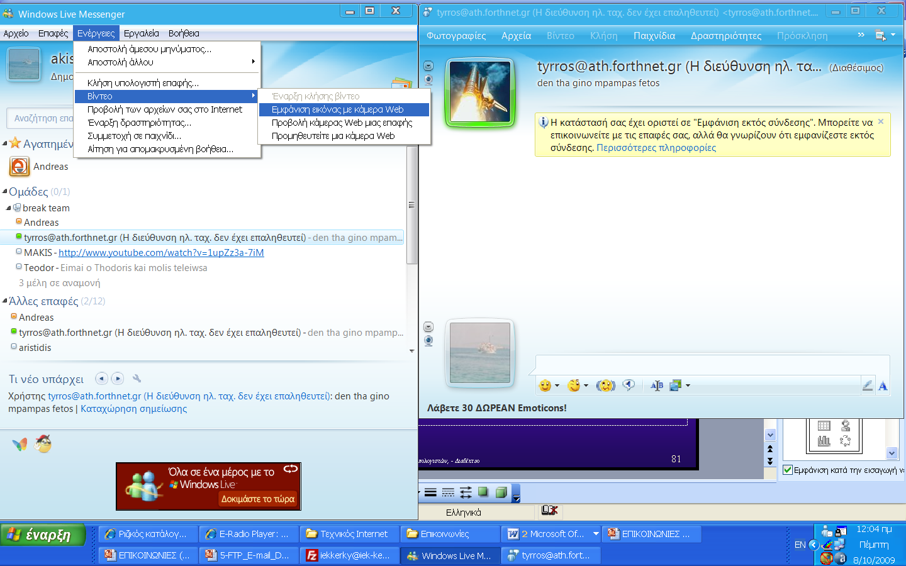Click line style icon in drawing toolbar
The height and width of the screenshot is (566, 906).
coord(430,492)
